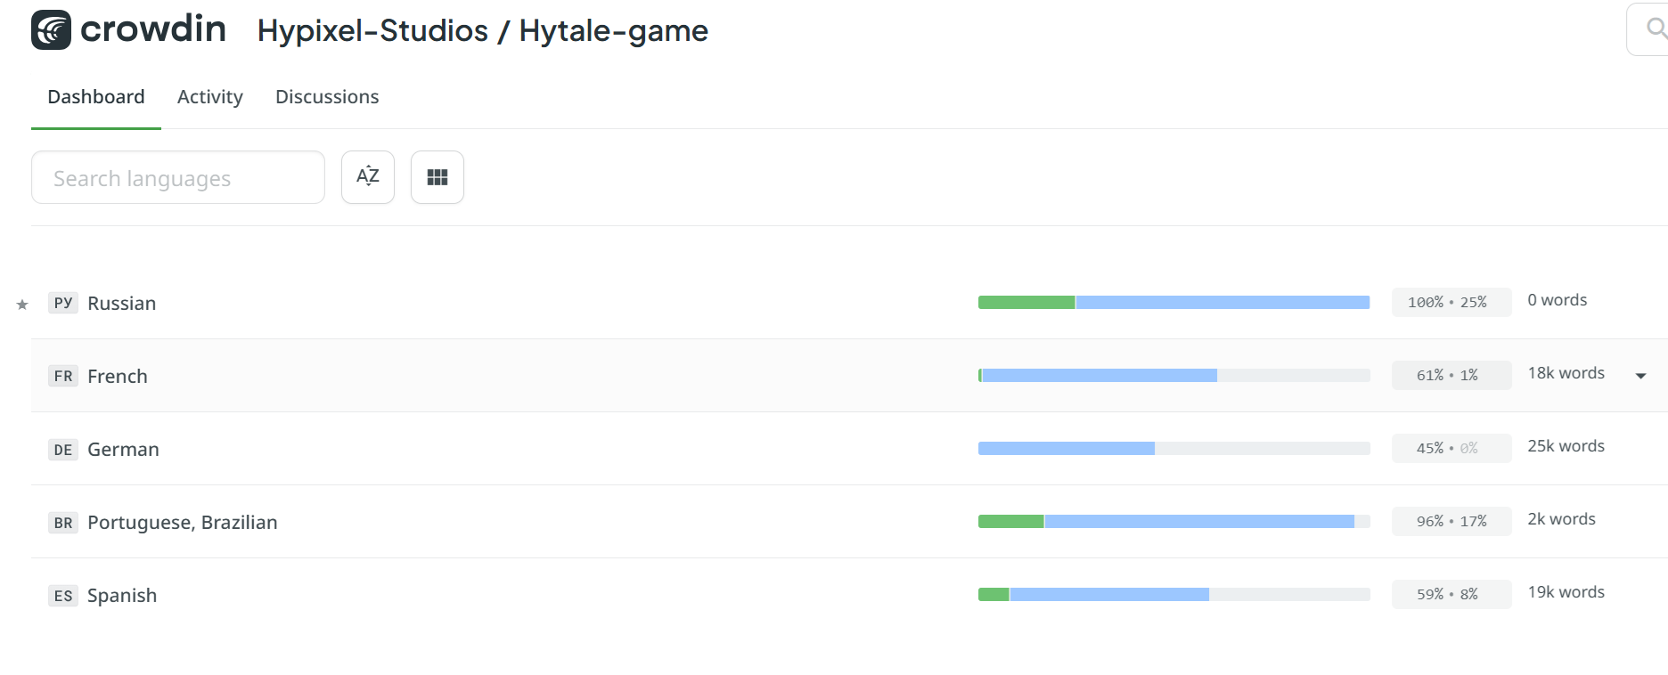This screenshot has height=675, width=1668.
Task: Click the DE German language badge
Action: coord(63,449)
